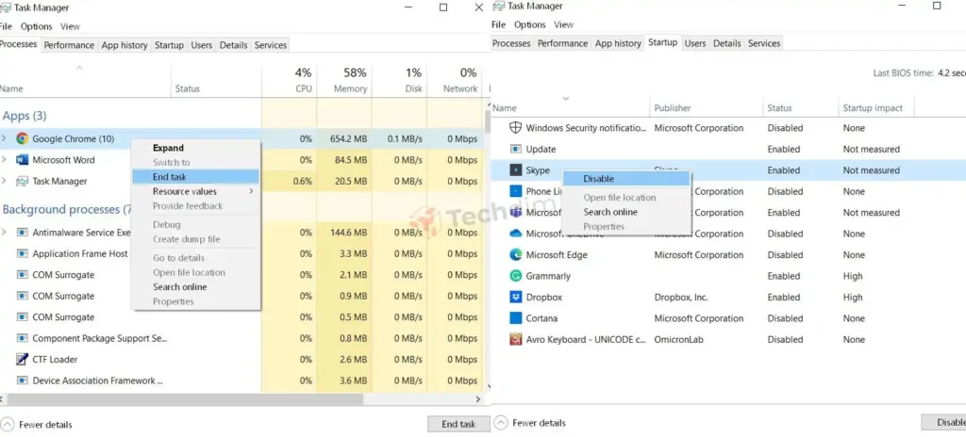Viewport: 966px width, 437px height.
Task: Expand the Antimalware Service Executable group
Action: (x=4, y=233)
